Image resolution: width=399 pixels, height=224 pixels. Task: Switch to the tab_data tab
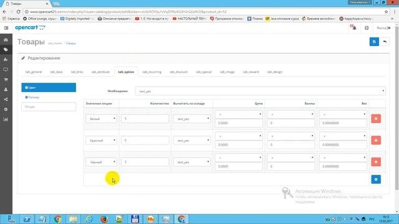tap(56, 72)
